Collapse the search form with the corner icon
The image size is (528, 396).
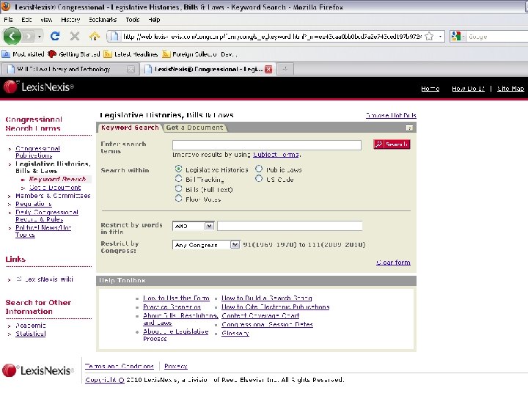409,128
